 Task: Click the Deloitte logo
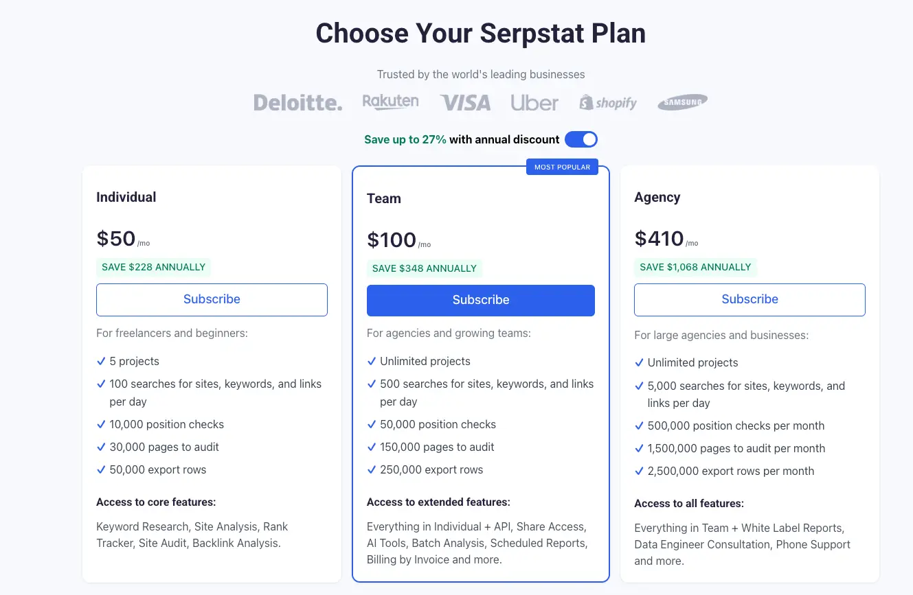[297, 103]
